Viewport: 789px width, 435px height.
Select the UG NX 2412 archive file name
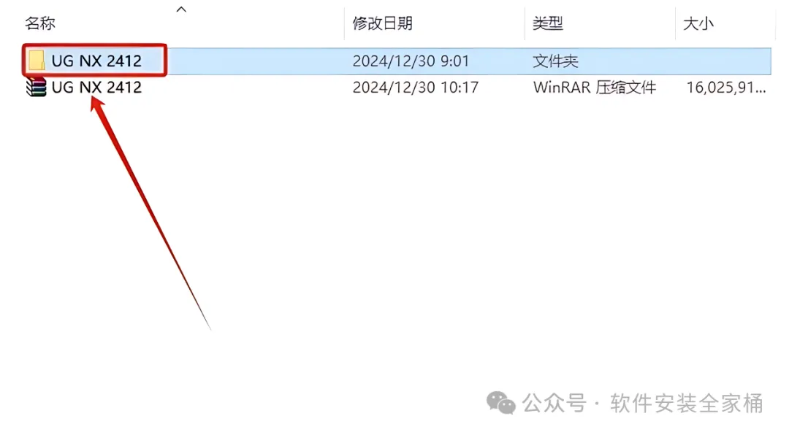click(x=96, y=88)
